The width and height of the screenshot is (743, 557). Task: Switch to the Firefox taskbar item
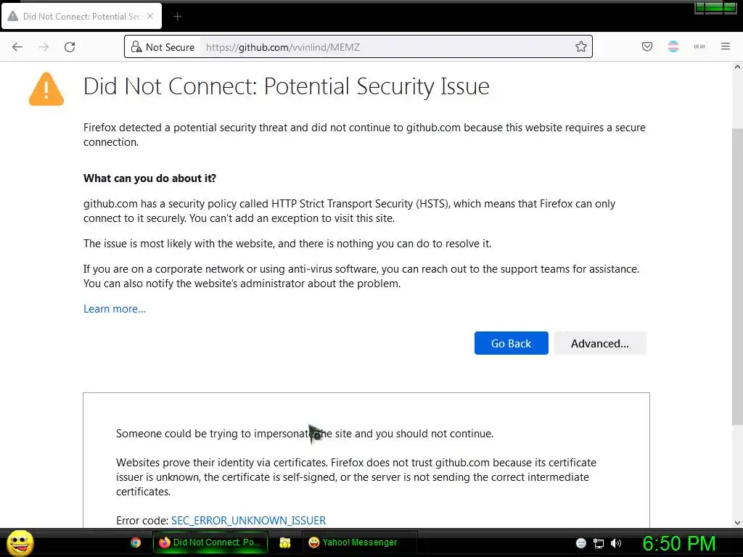tap(210, 542)
